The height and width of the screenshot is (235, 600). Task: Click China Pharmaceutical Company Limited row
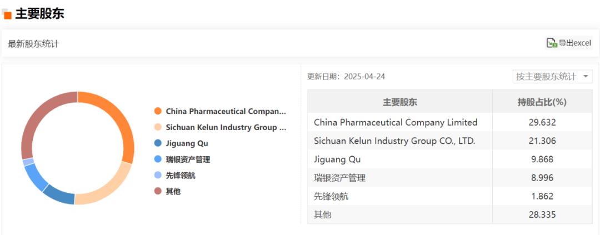[x=449, y=122]
